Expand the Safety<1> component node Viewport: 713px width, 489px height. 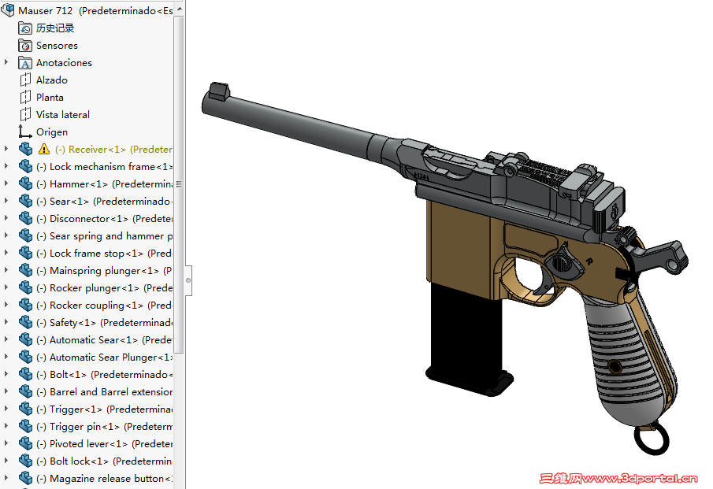(6, 322)
